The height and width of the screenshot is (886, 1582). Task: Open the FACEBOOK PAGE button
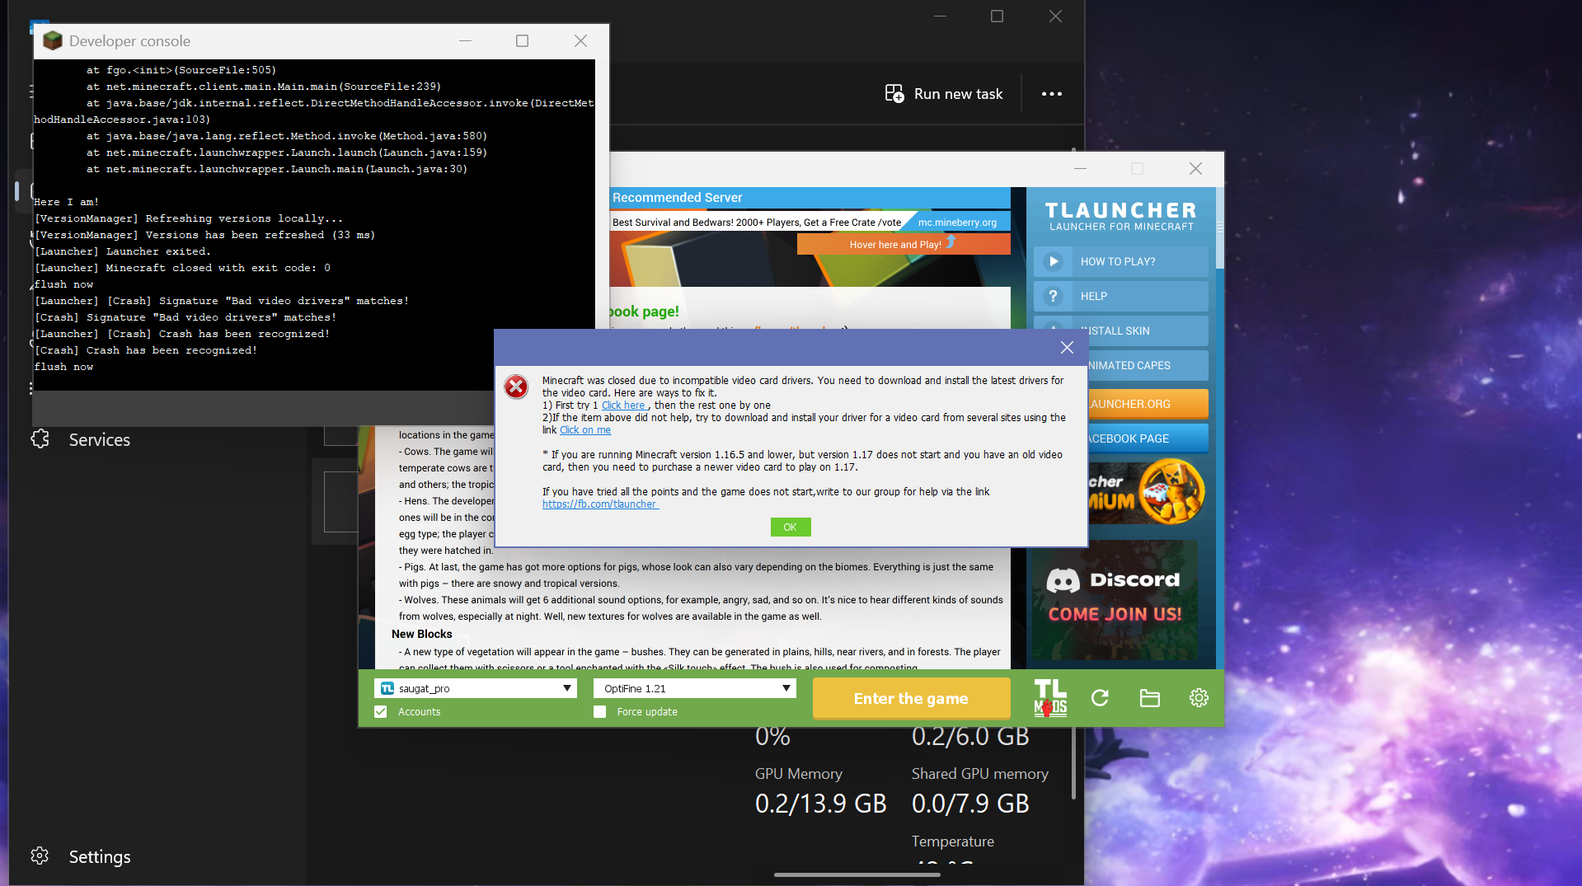(x=1148, y=438)
